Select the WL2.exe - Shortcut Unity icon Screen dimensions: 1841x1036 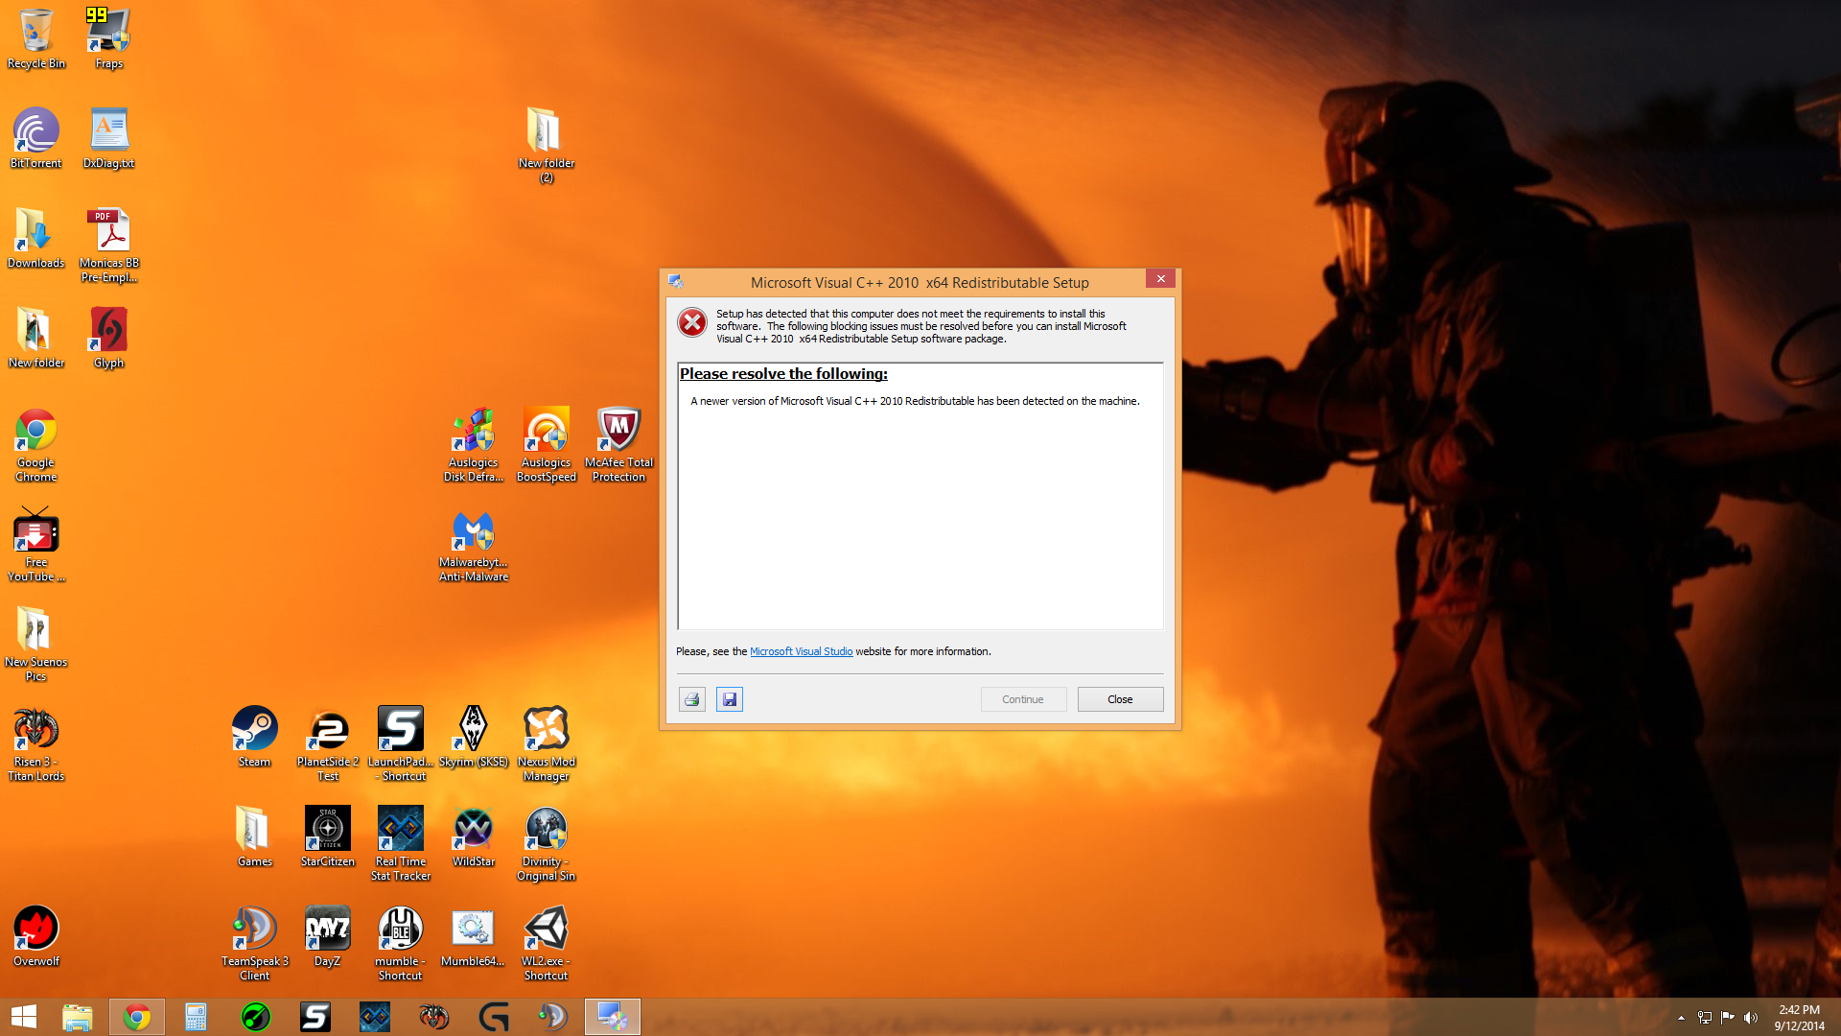click(x=547, y=943)
